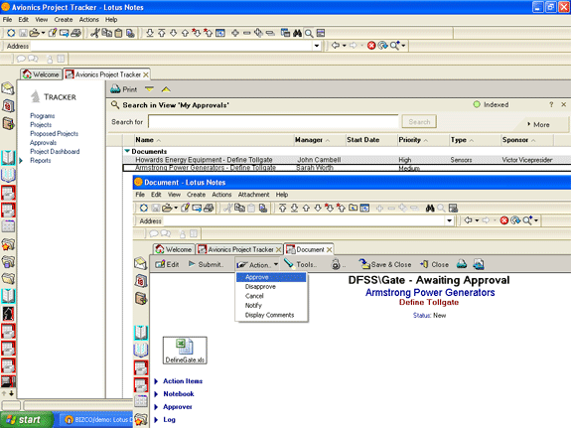The height and width of the screenshot is (428, 571).
Task: Expand the Notebook section
Action: coord(156,394)
